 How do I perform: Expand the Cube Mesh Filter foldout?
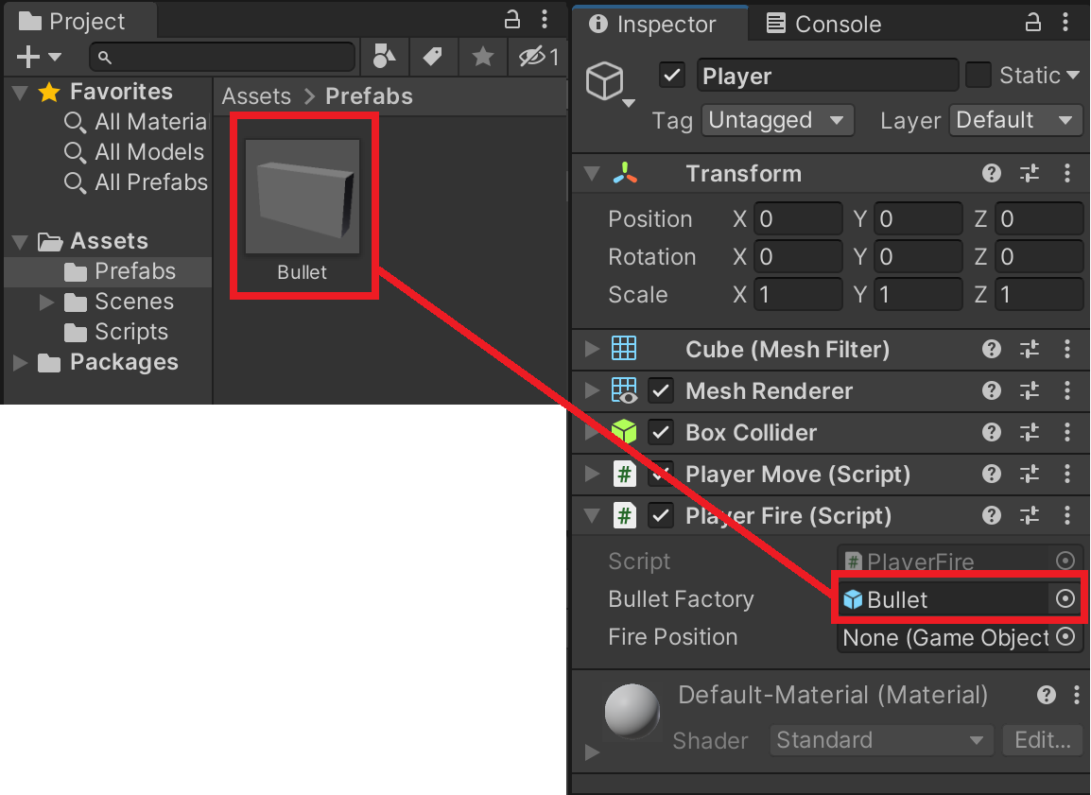click(592, 349)
